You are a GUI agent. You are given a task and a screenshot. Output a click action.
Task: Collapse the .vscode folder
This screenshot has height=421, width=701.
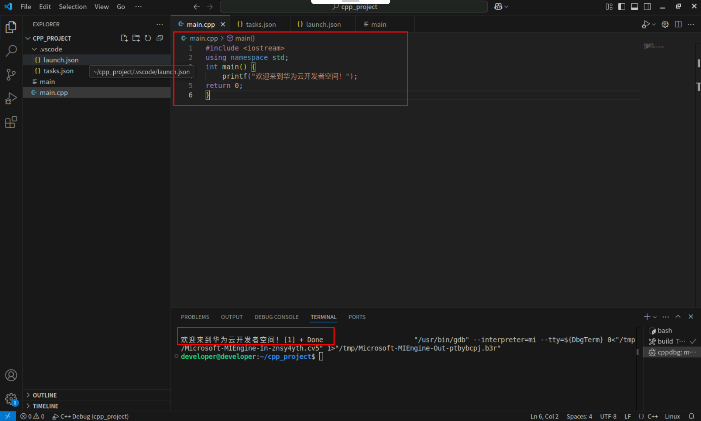34,49
